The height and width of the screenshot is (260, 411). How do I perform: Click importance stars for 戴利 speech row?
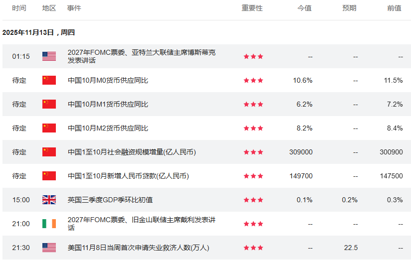(x=253, y=224)
